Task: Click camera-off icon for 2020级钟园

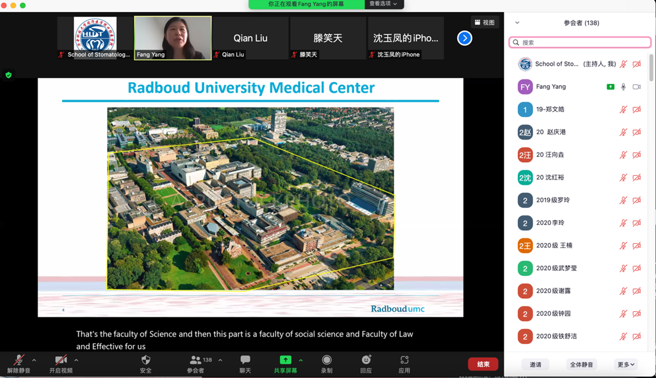Action: pos(637,314)
